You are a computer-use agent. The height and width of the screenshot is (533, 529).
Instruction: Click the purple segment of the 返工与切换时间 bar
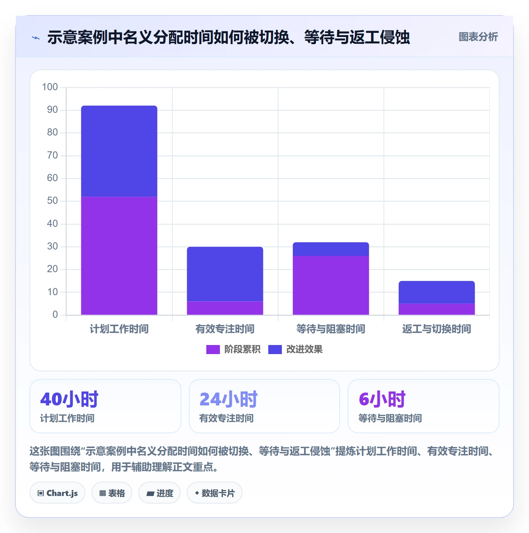click(436, 309)
